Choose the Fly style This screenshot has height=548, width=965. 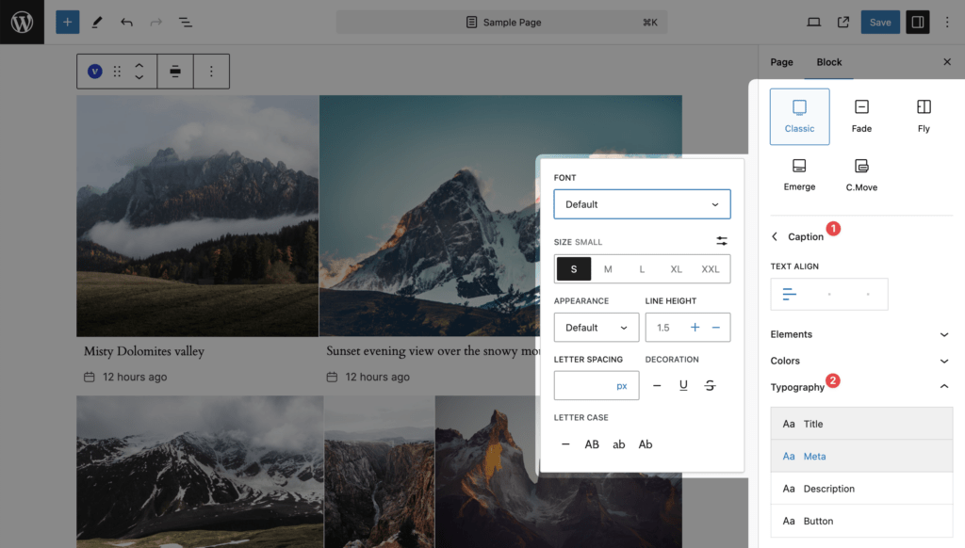point(924,116)
